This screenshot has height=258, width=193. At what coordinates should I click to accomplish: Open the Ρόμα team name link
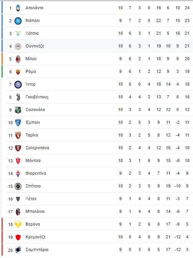click(31, 72)
